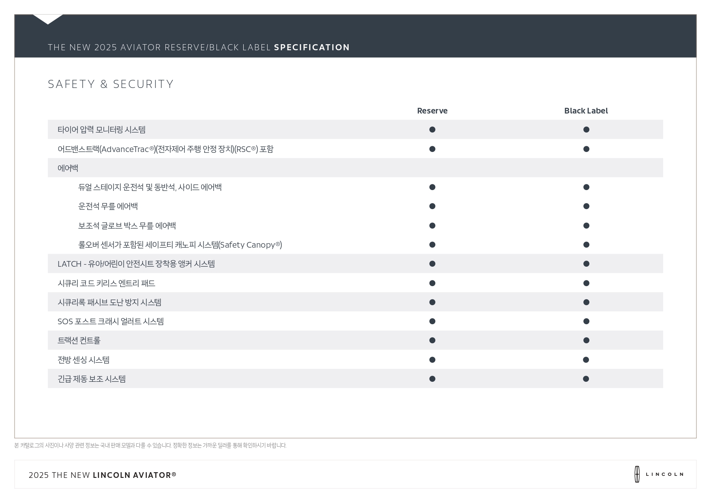Image resolution: width=711 pixels, height=503 pixels.
Task: Click Reserve dot for 보조석 글로브 박스 에어백
Action: 432,226
